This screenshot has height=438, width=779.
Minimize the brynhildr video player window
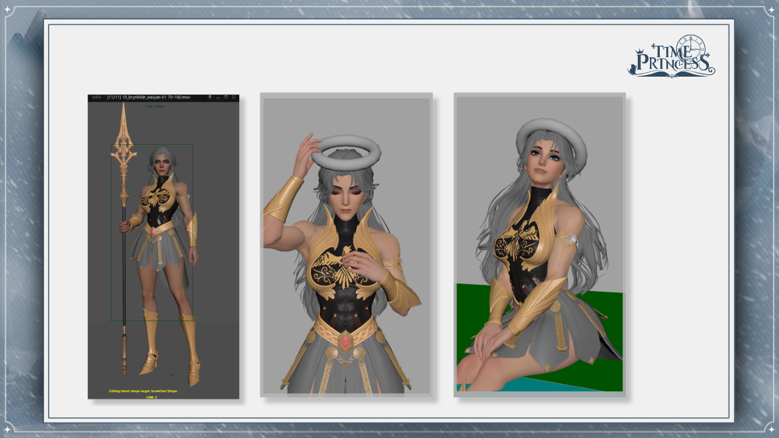(218, 97)
